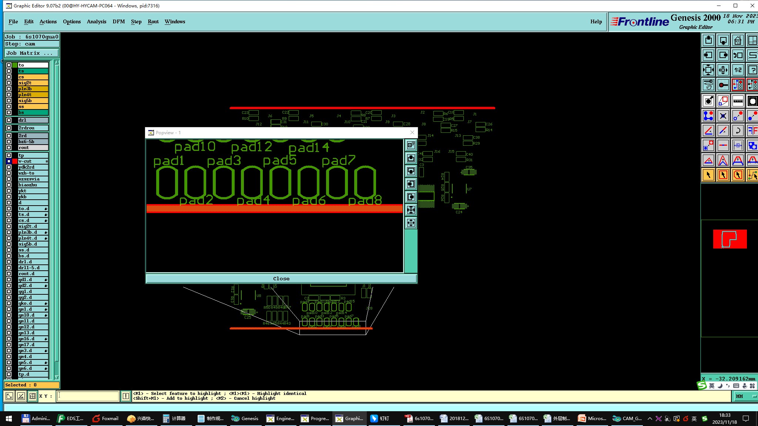
Task: Click the delete X feature tool
Action: (x=723, y=116)
